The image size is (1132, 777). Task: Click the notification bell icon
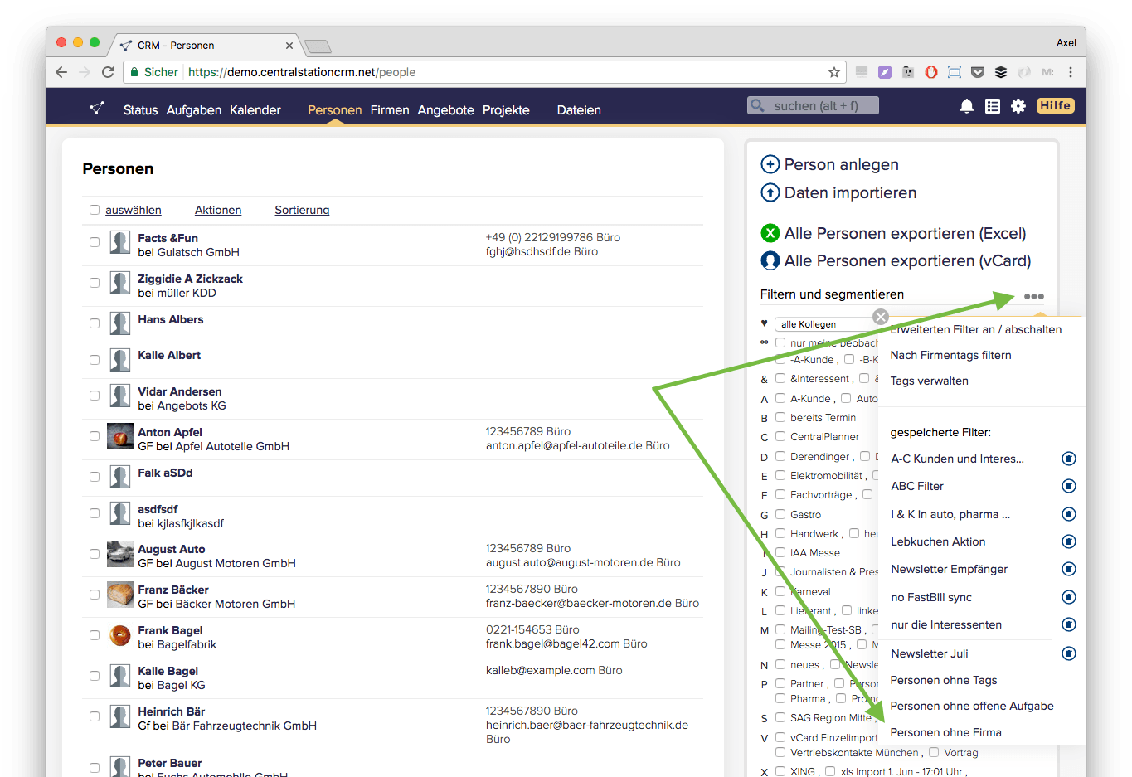(966, 106)
